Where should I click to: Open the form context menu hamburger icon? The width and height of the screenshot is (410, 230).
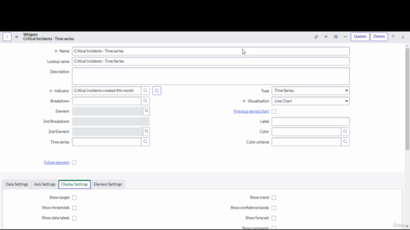pos(17,37)
